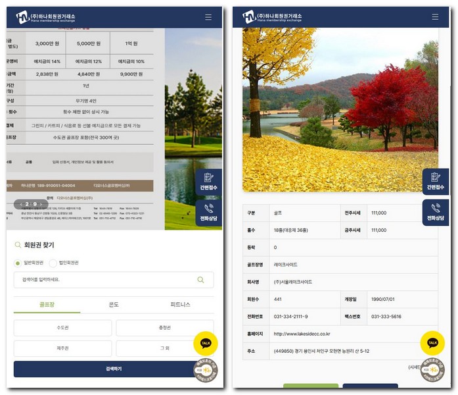
Task: Select the 골프장 tab
Action: 47,305
